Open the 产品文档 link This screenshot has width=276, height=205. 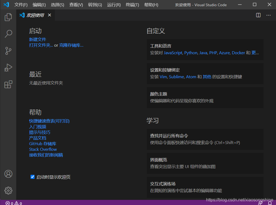[38, 138]
